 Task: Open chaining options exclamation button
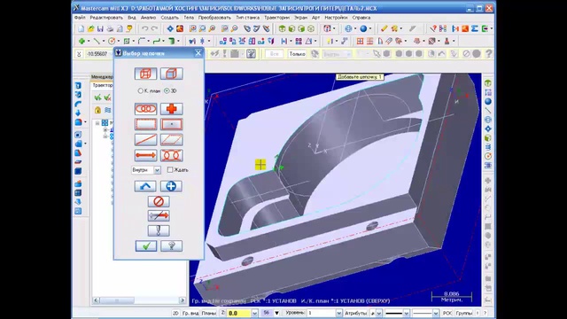click(x=159, y=230)
